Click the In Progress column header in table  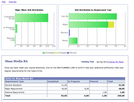pyautogui.click(x=78, y=81)
